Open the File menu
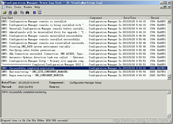 [x=9, y=7]
